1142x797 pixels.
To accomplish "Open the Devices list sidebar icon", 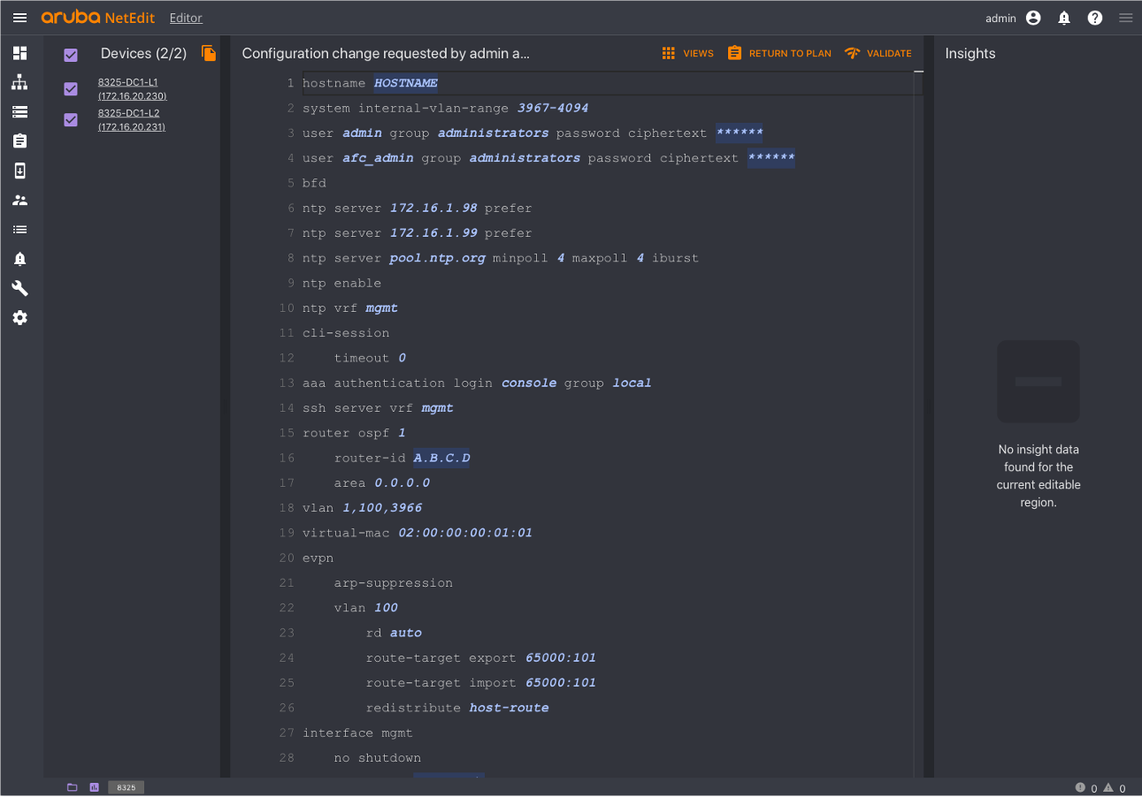I will pos(20,111).
